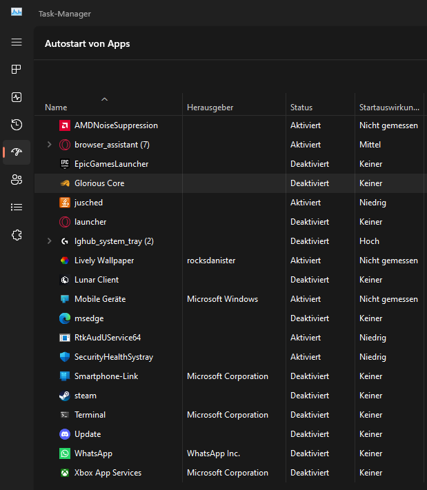Image resolution: width=427 pixels, height=490 pixels.
Task: Sort by the Herausgeber column header
Action: point(210,108)
